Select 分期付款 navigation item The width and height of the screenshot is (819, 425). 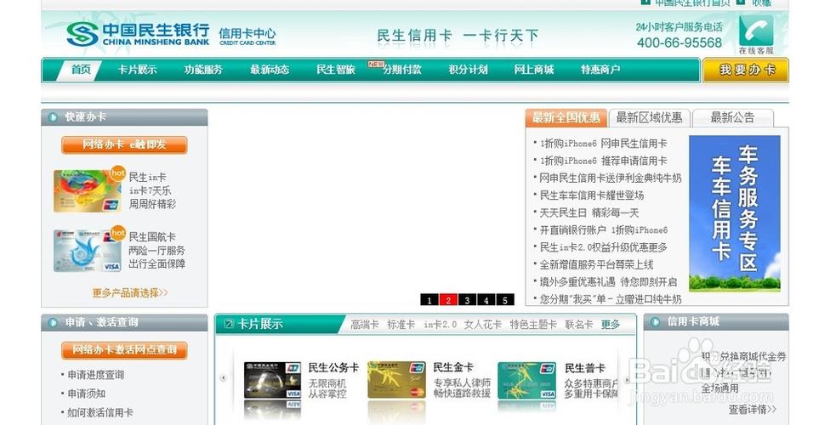tap(401, 70)
